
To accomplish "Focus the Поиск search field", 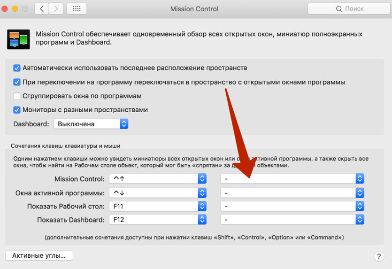I will coord(349,9).
